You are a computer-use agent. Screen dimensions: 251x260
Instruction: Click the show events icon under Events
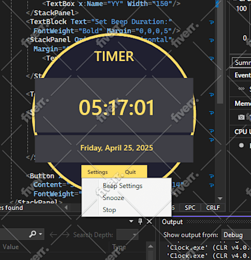pyautogui.click(x=241, y=88)
